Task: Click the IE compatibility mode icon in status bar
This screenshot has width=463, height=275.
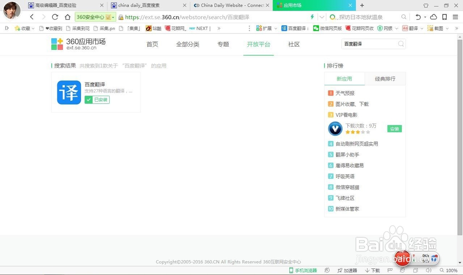Action: coord(402,270)
